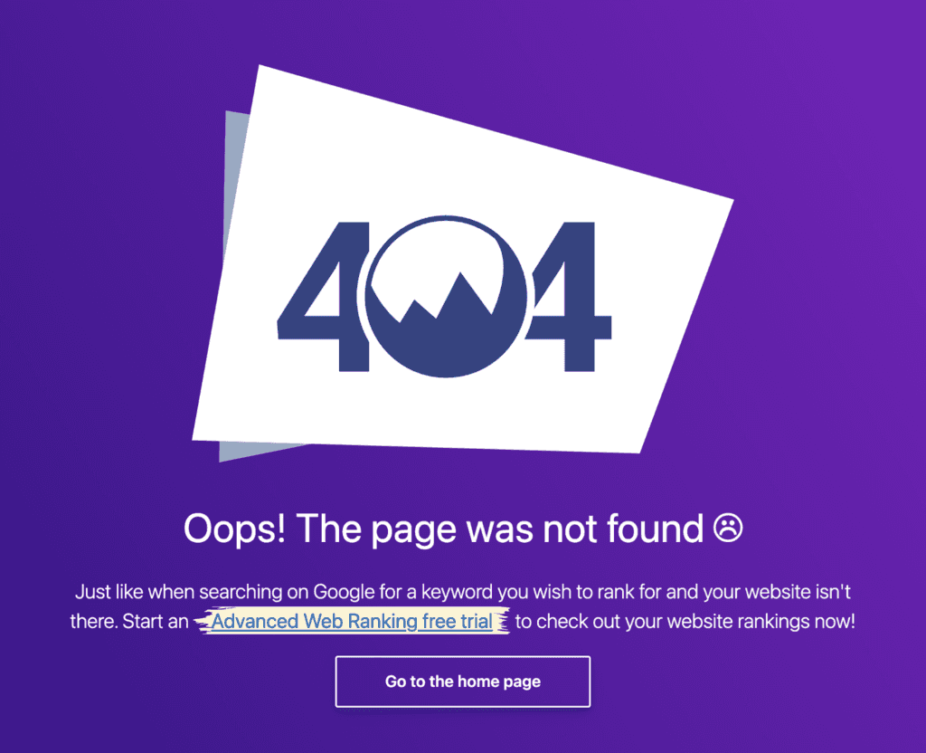Click the Go to the home page button
This screenshot has width=926, height=753.
pos(463,682)
